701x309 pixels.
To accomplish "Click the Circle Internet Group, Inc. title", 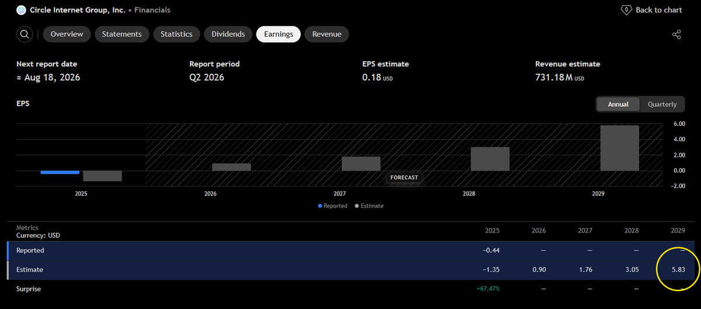I will [x=77, y=10].
